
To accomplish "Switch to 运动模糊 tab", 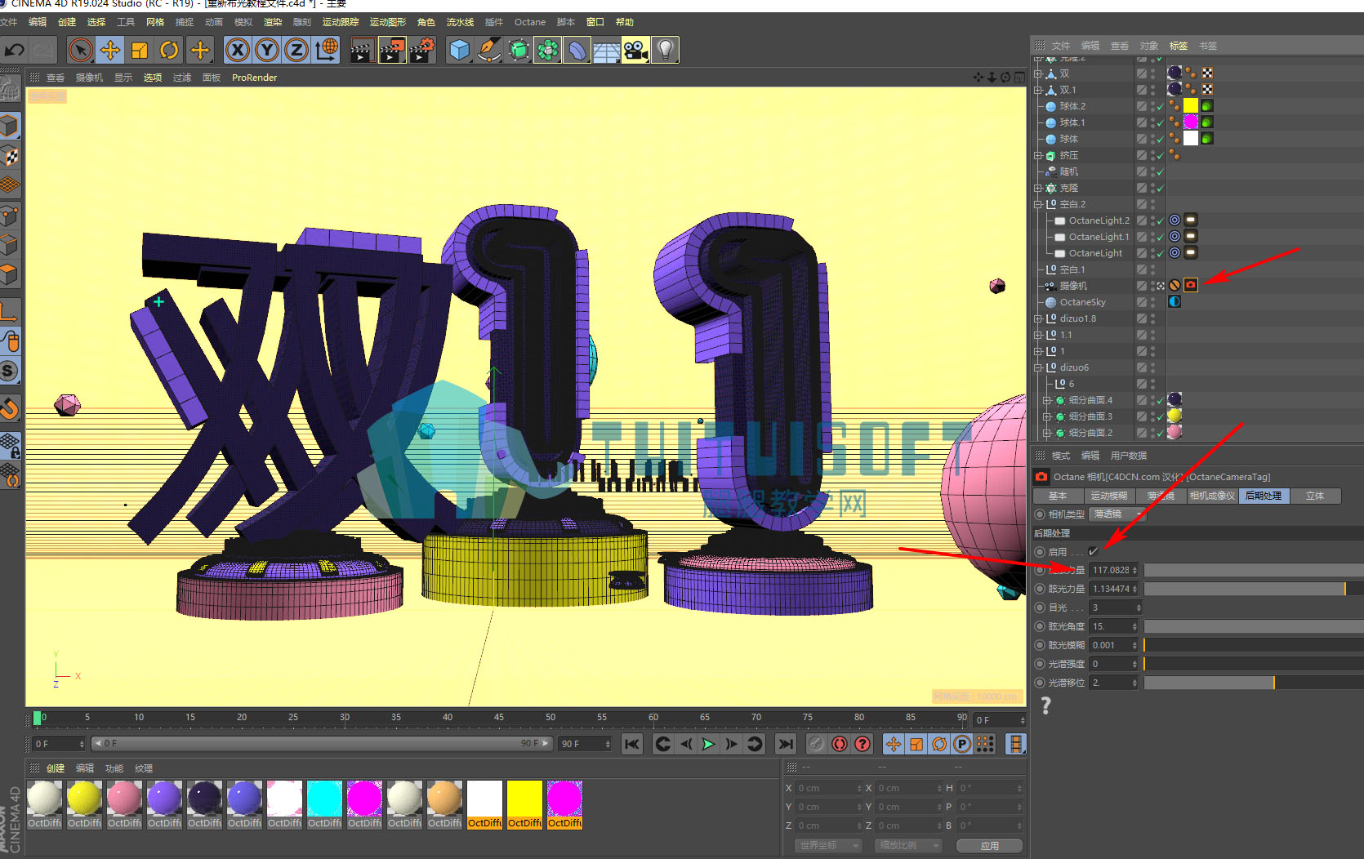I will coord(1108,496).
